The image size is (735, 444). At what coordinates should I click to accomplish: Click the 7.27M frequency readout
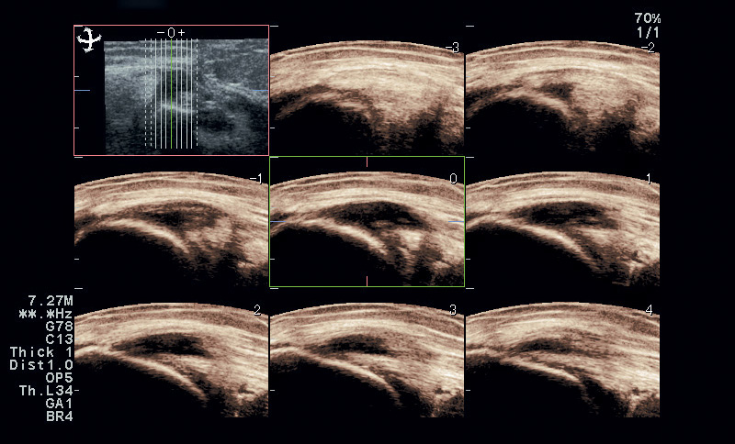coord(51,301)
